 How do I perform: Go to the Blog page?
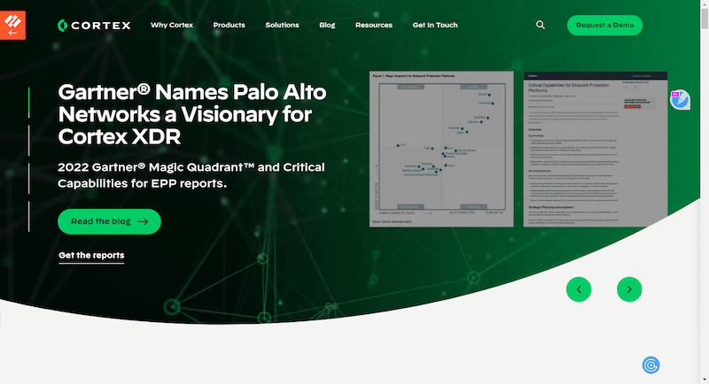point(327,25)
